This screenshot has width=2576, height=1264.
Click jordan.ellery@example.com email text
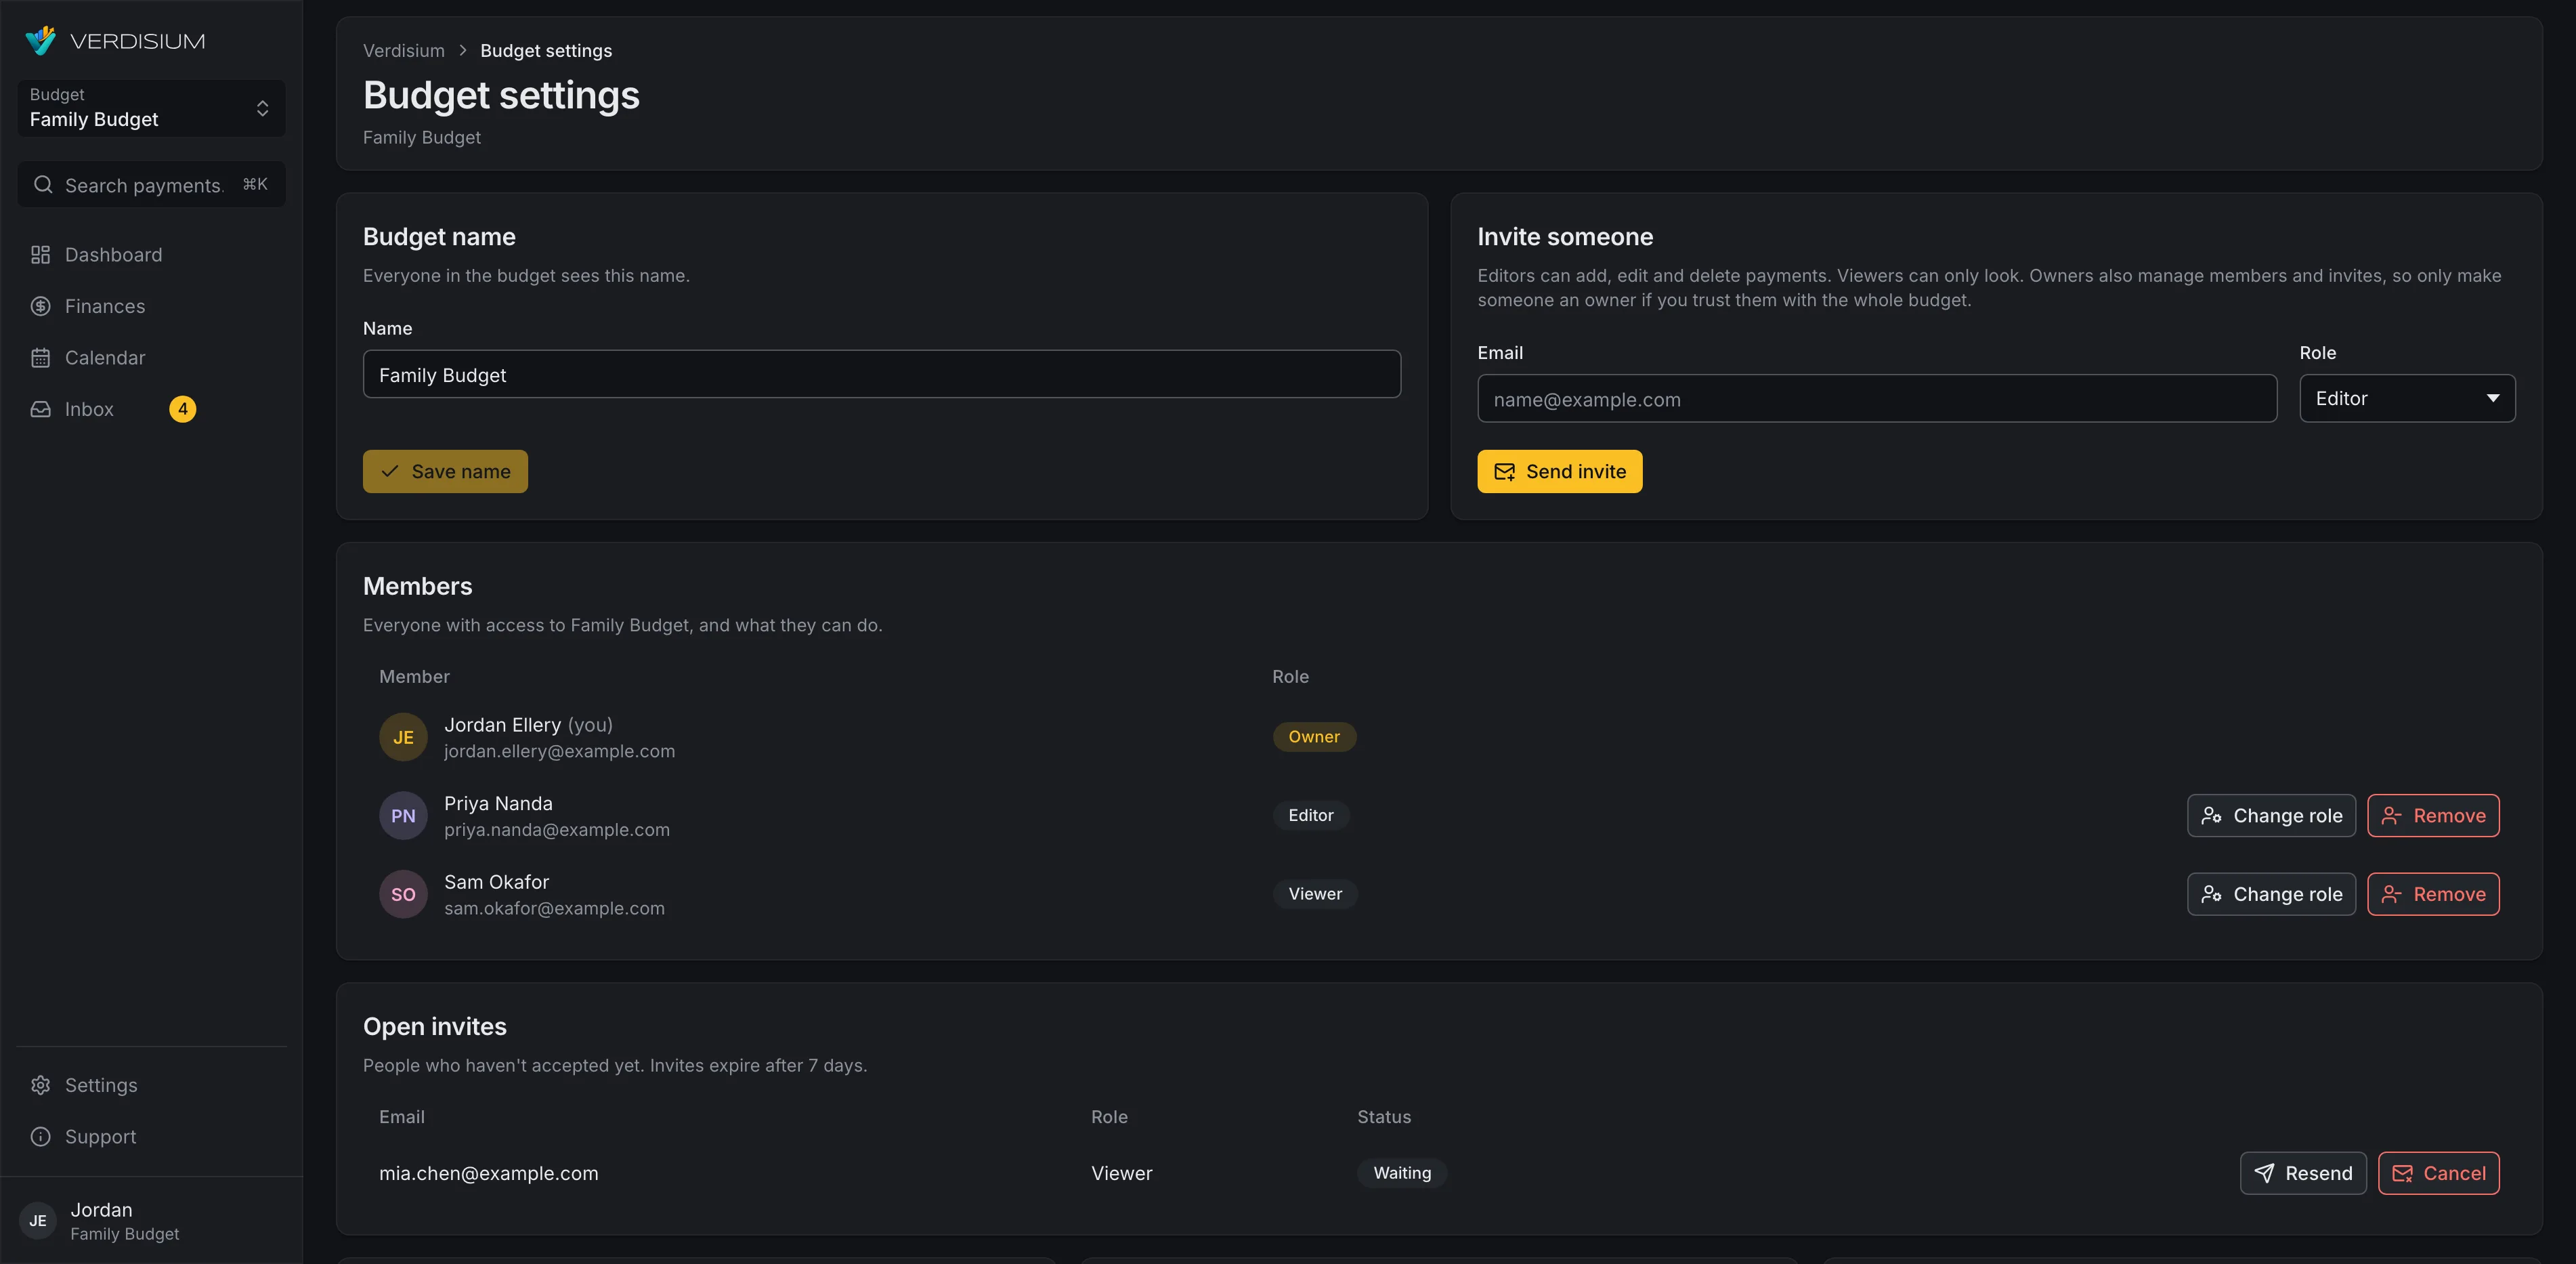point(559,751)
